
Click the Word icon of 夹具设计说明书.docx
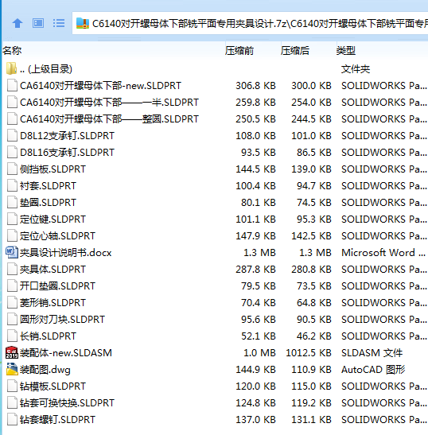click(12, 252)
